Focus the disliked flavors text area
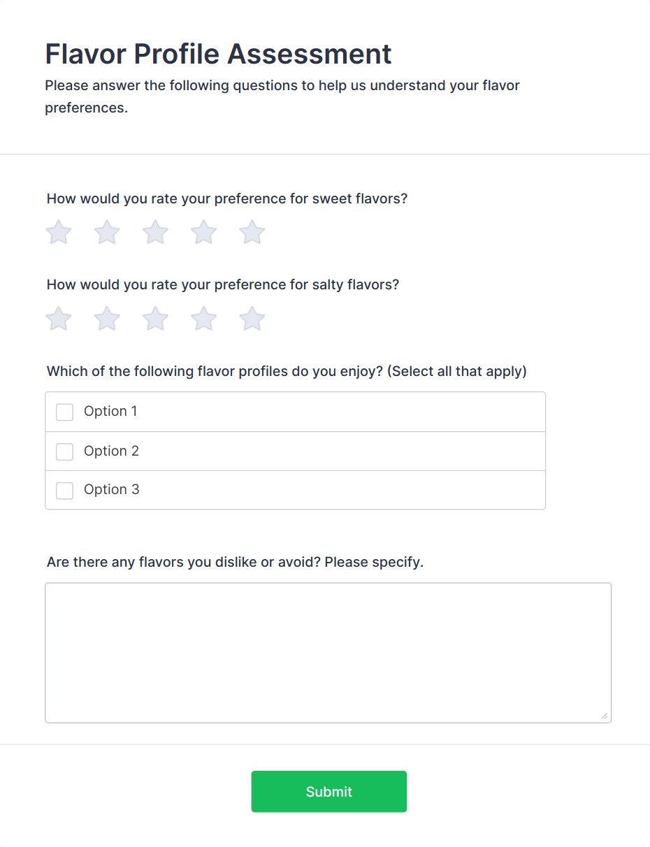 pos(328,652)
